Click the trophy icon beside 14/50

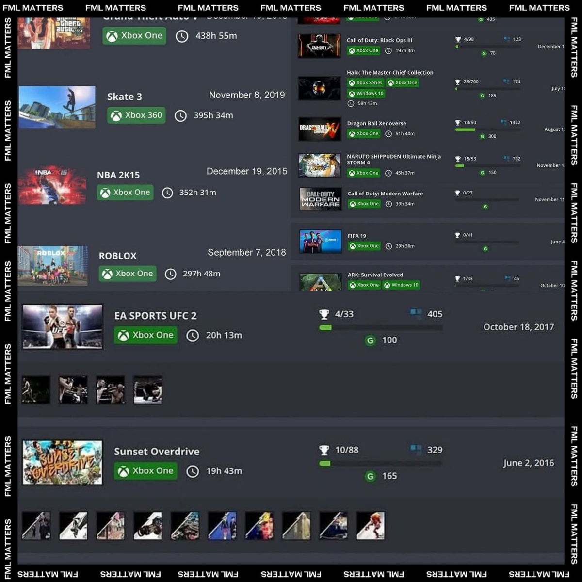click(x=458, y=123)
